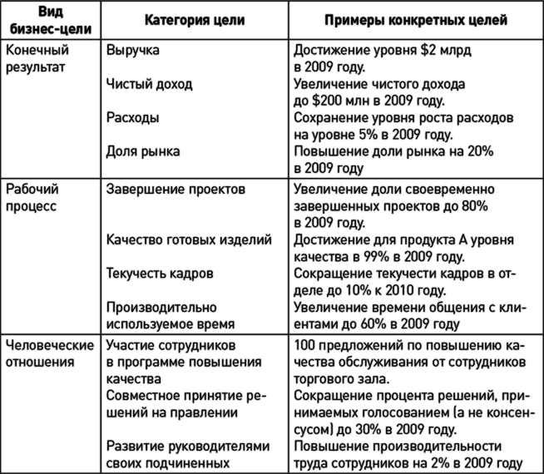Click 'нимаемых голосованием (а не консен-'
This screenshot has height=474, width=544.
coord(413,412)
